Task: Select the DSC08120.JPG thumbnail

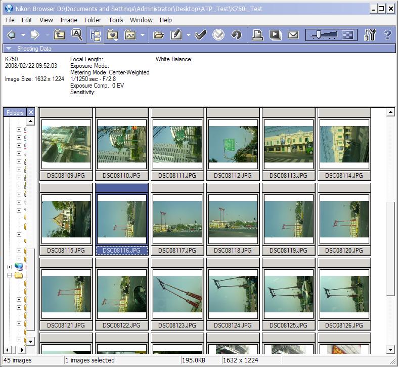Action: click(344, 219)
